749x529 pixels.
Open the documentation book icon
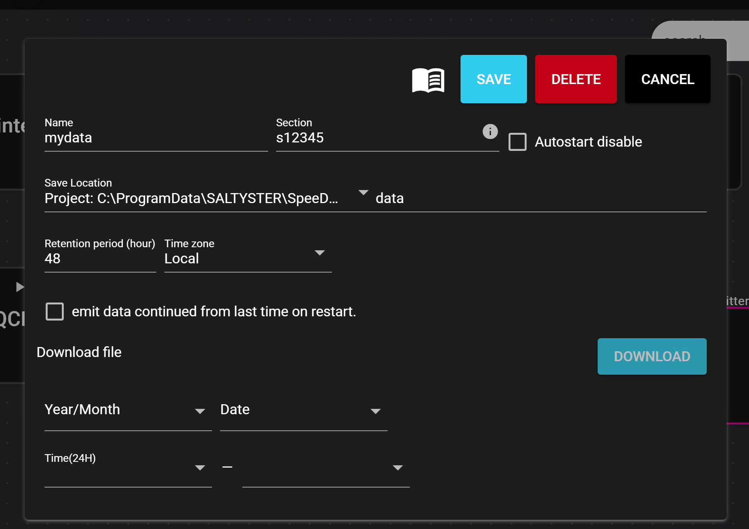pos(428,80)
